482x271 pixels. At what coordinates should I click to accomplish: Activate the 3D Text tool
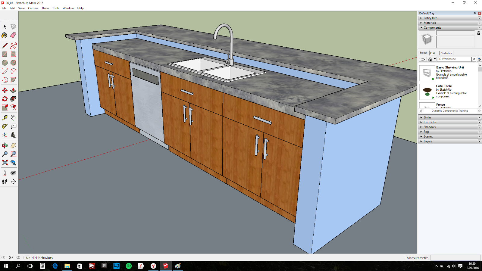[13, 135]
